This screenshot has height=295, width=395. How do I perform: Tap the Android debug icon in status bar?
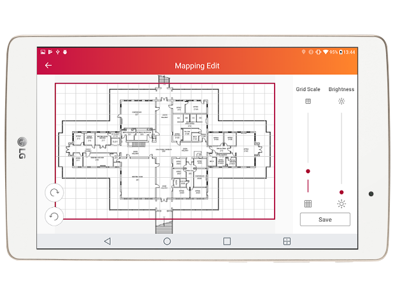coord(65,52)
